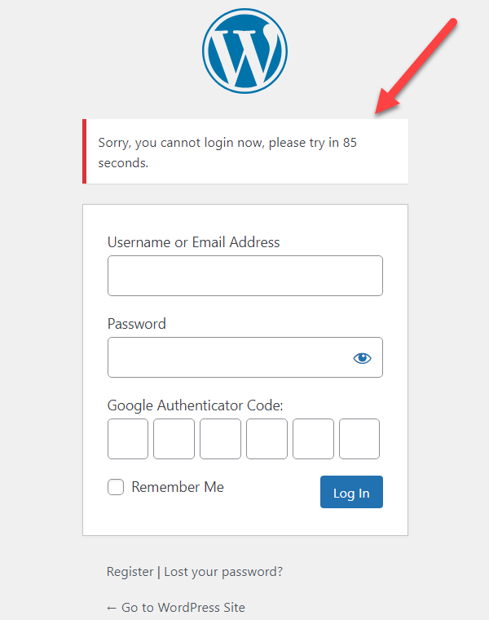The width and height of the screenshot is (489, 620).
Task: Open the Register link
Action: pyautogui.click(x=130, y=572)
